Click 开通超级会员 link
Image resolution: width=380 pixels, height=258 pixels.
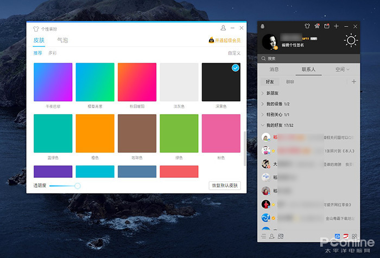[224, 41]
